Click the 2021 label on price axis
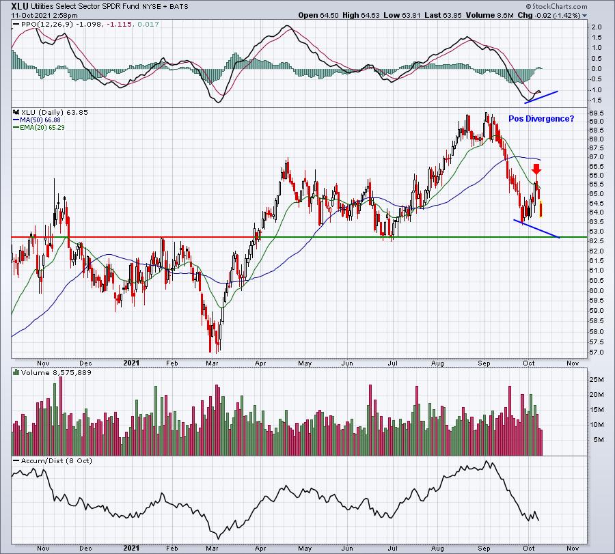 tap(131, 363)
